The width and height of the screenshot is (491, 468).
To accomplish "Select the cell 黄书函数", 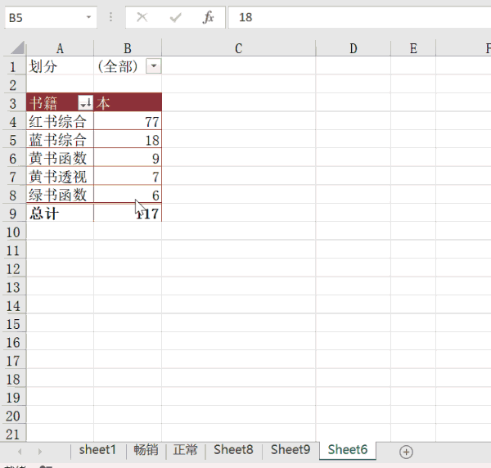I will pos(60,158).
